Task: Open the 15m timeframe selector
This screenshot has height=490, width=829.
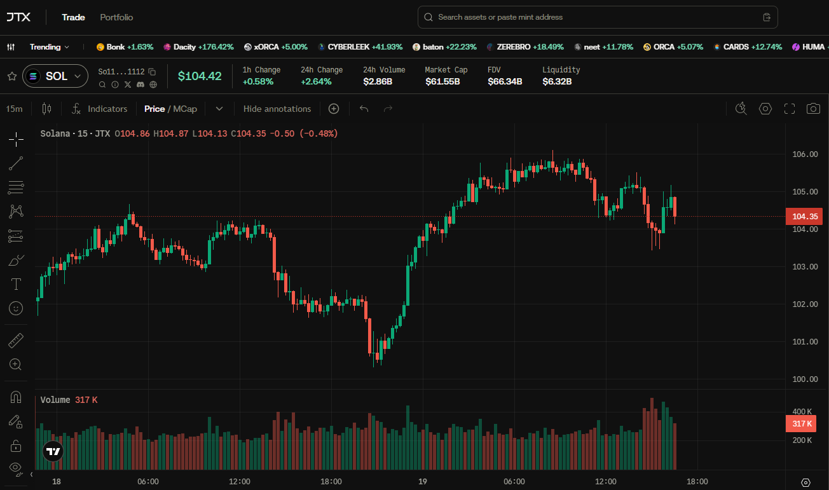Action: 14,109
